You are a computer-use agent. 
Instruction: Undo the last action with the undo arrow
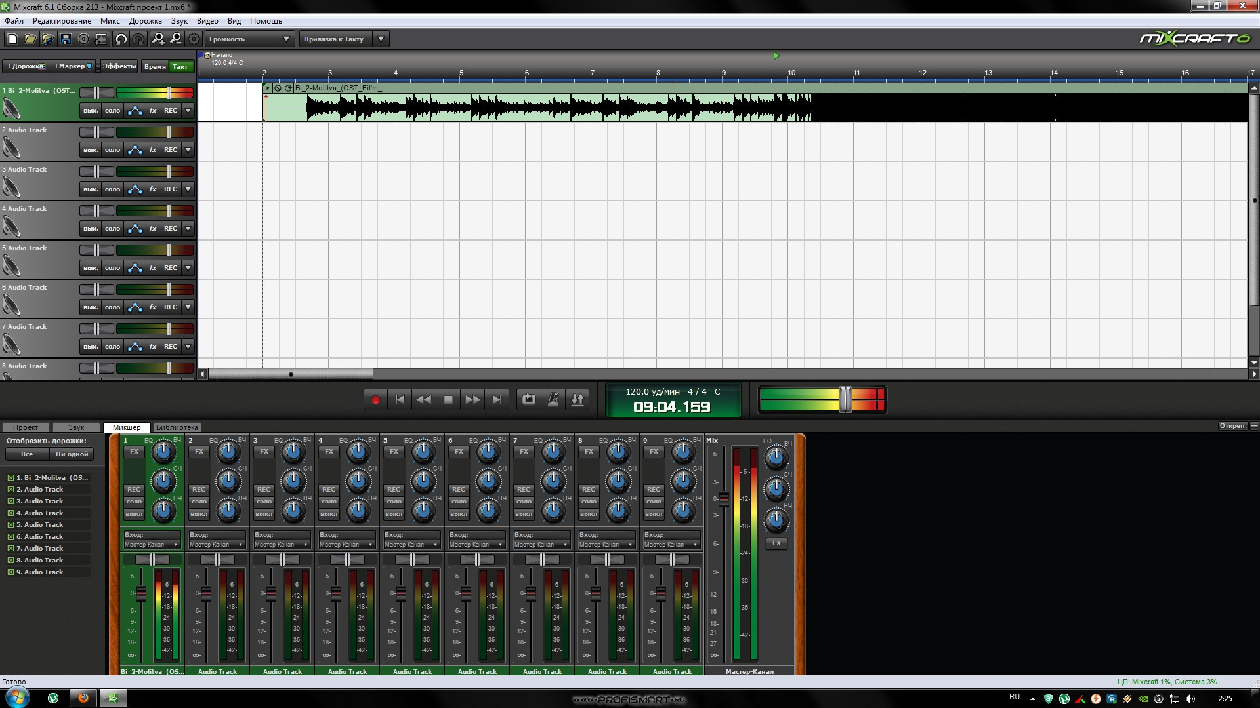121,39
